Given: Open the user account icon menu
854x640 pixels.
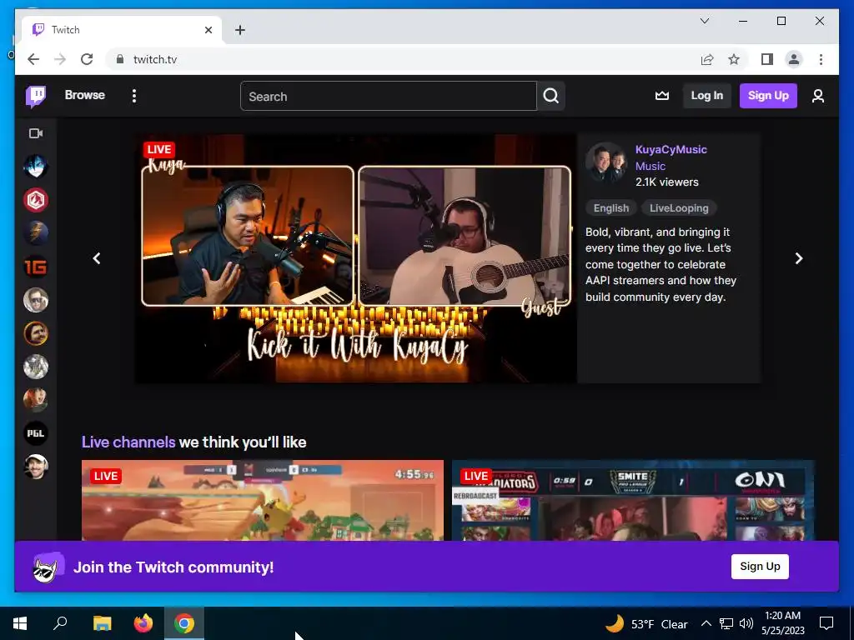Looking at the screenshot, I should tap(817, 97).
